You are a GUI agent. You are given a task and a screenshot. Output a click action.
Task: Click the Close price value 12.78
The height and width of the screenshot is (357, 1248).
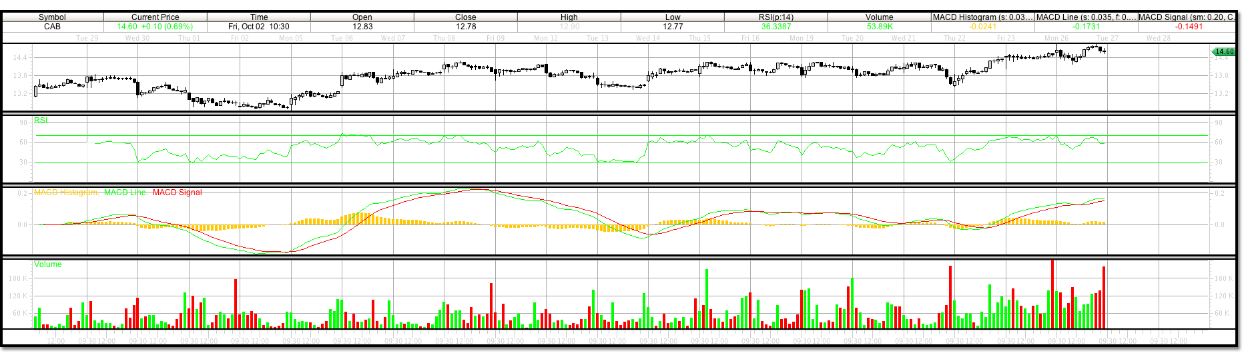click(x=465, y=27)
